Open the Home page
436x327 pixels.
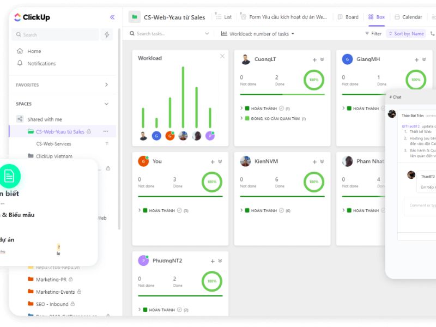34,51
